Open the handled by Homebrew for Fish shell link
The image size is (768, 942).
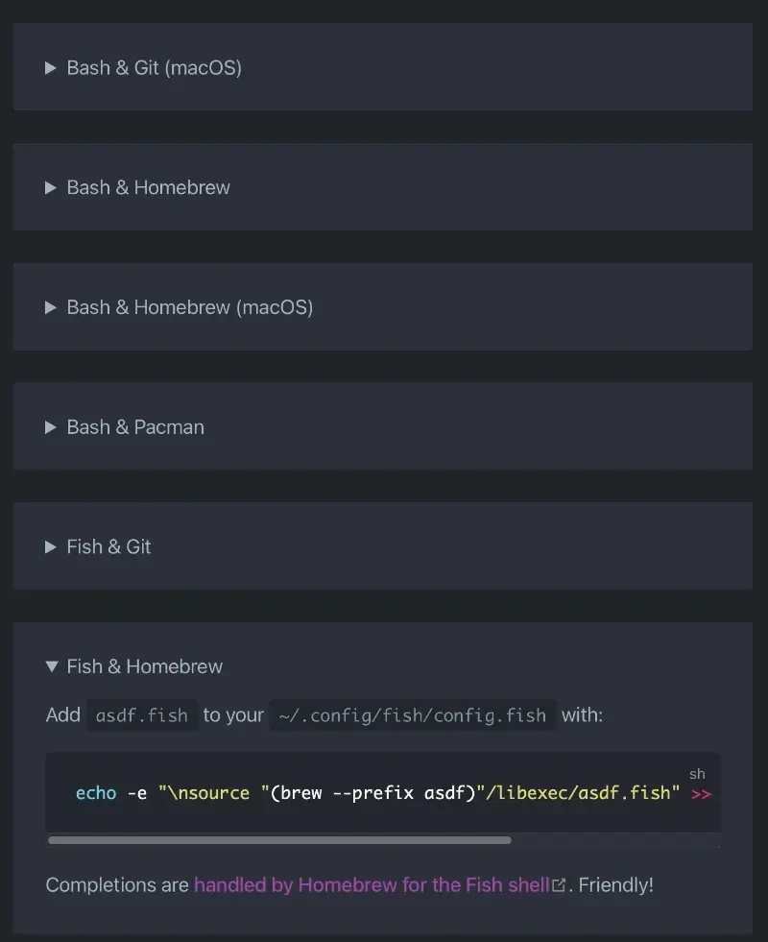coord(371,885)
